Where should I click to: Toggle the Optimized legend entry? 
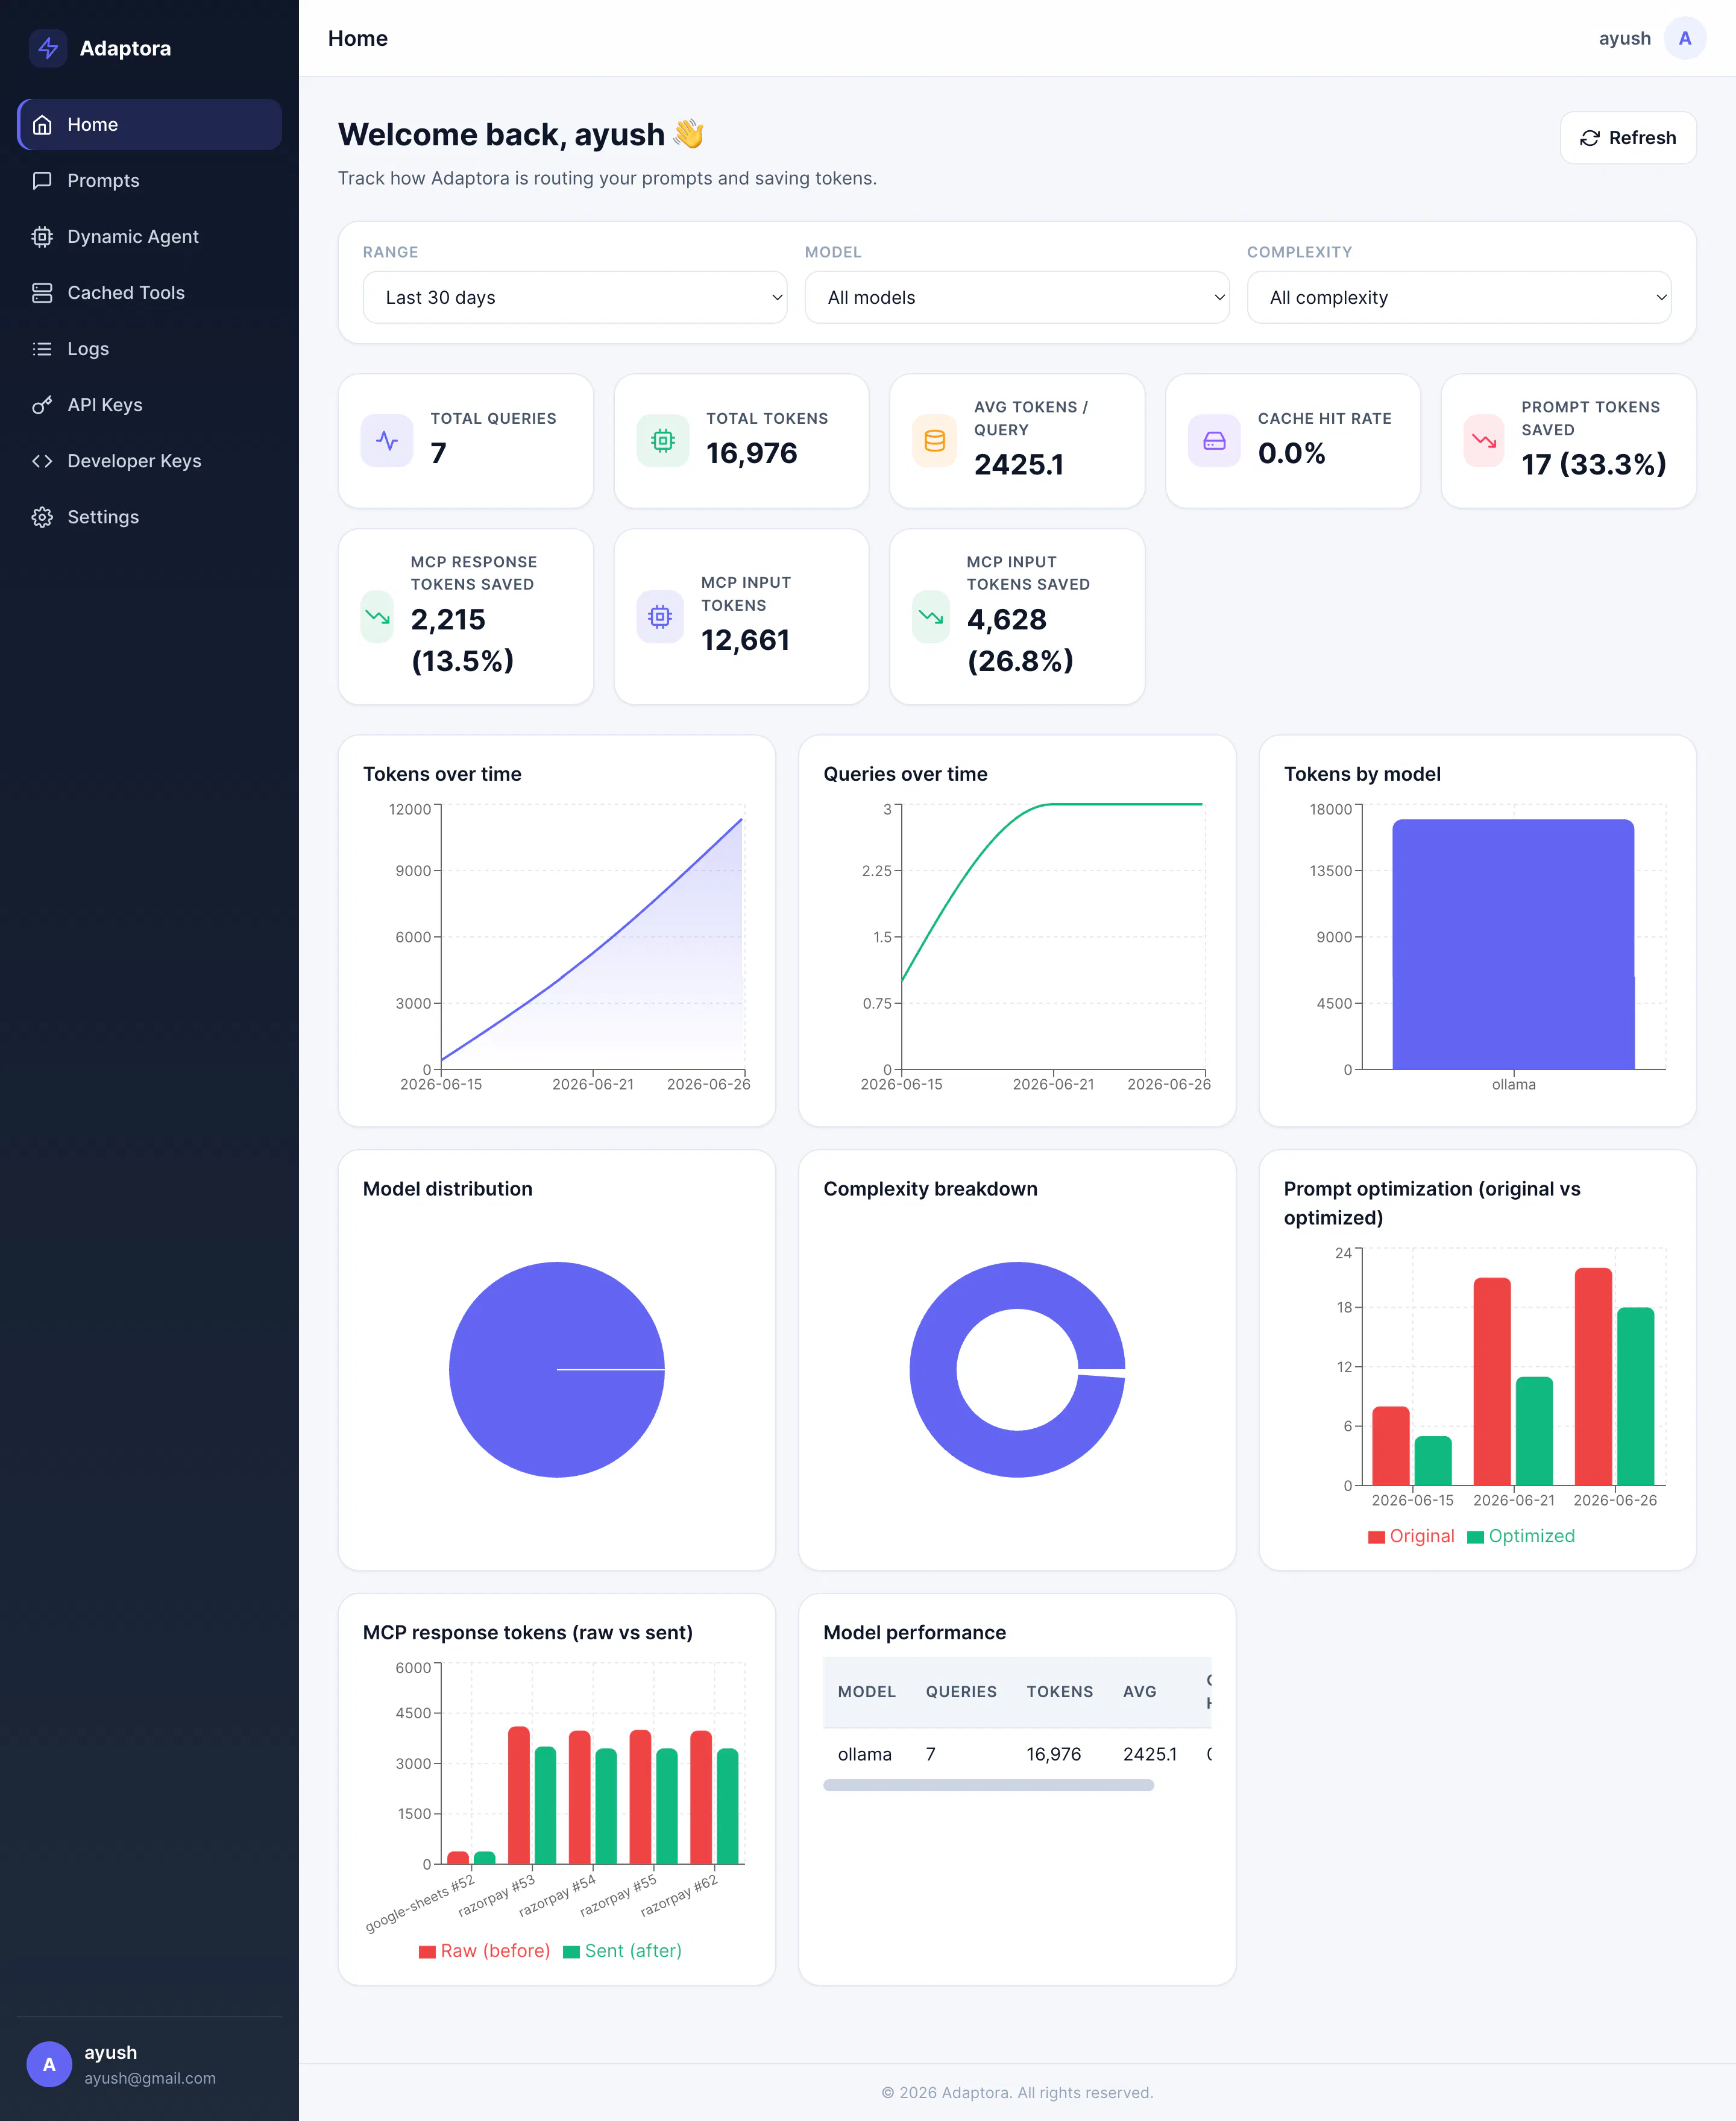[x=1521, y=1536]
